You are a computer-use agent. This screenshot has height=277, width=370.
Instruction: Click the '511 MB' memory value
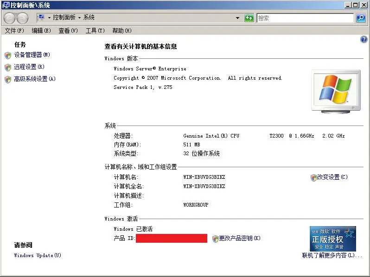(x=191, y=145)
